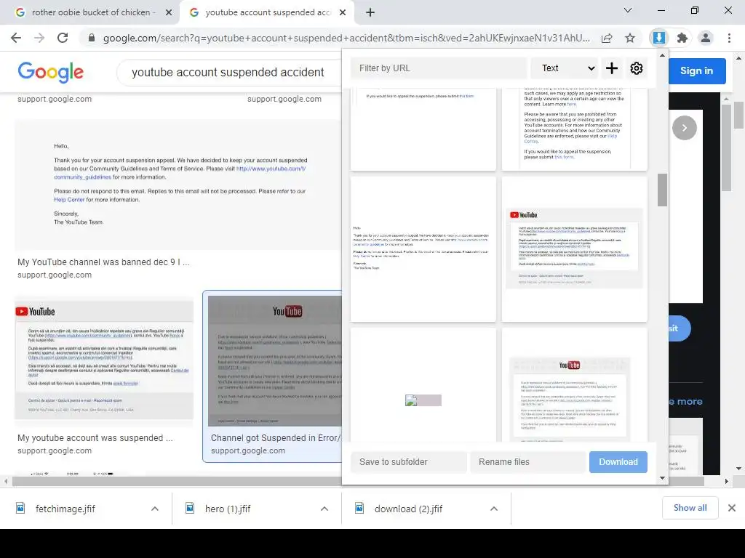This screenshot has width=745, height=558.
Task: Open the Image Downloader extension icon
Action: pyautogui.click(x=659, y=38)
